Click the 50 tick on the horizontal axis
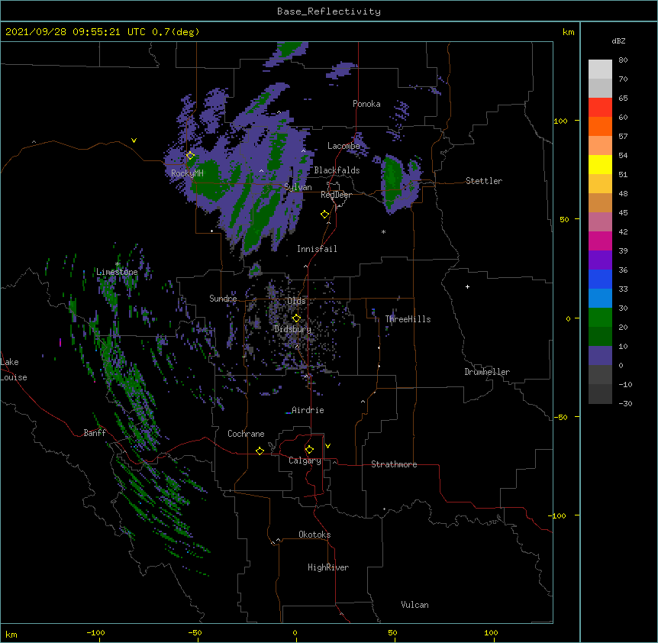 point(392,633)
